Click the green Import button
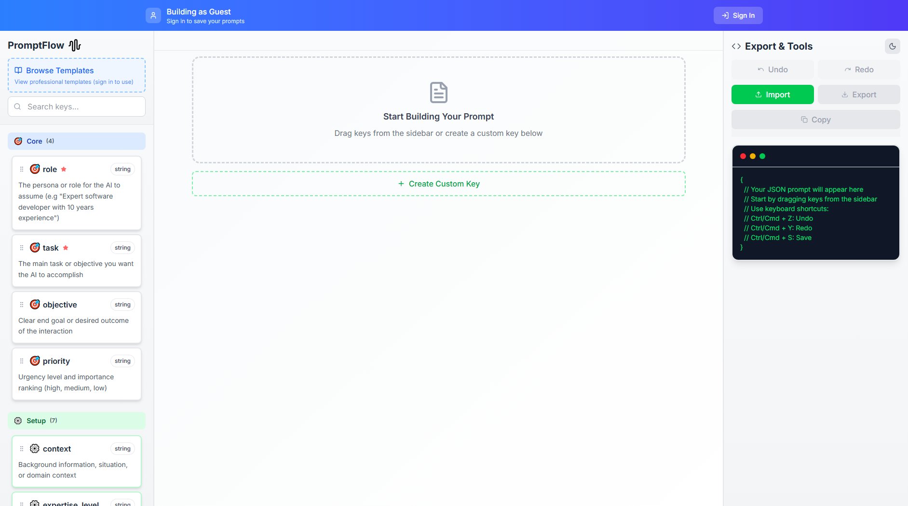Image resolution: width=908 pixels, height=506 pixels. click(x=772, y=94)
